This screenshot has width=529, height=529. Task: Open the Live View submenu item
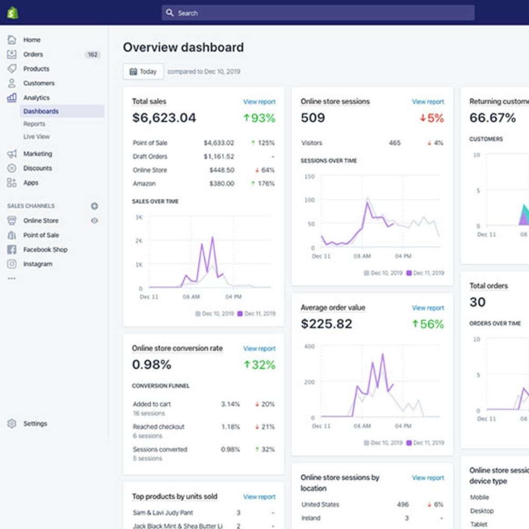pyautogui.click(x=37, y=136)
